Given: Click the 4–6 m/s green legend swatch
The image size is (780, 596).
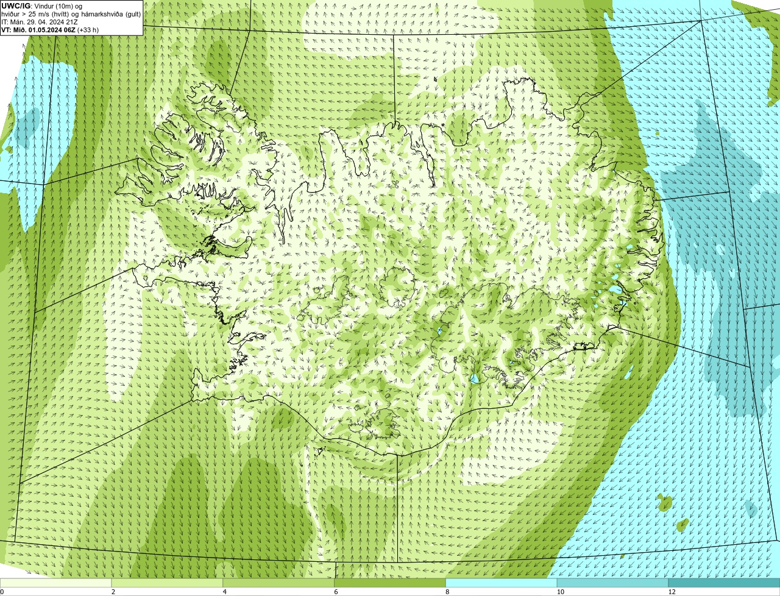Looking at the screenshot, I should pyautogui.click(x=278, y=583).
